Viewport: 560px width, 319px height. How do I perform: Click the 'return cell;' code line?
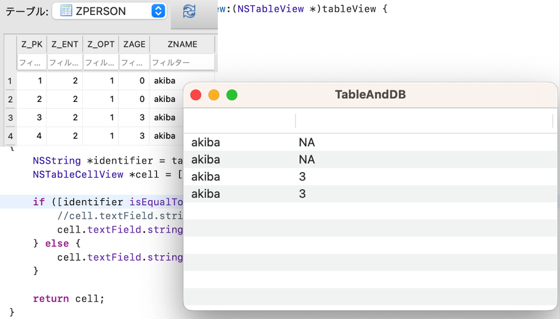click(68, 298)
